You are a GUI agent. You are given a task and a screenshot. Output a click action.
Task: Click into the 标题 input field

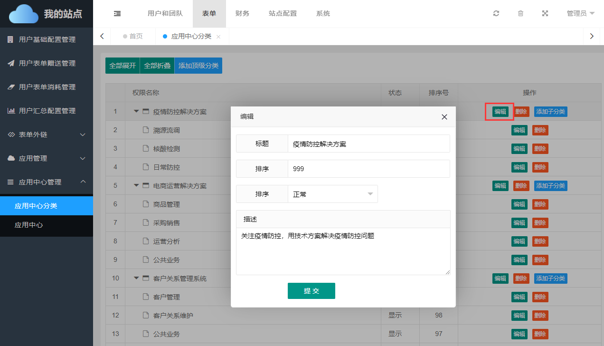click(368, 144)
